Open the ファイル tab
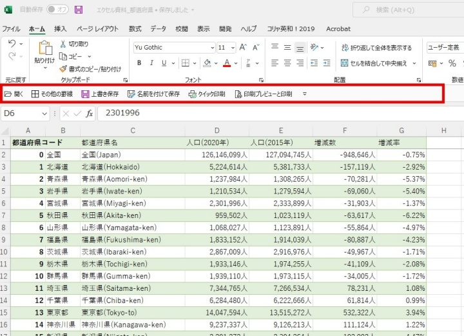The height and width of the screenshot is (336, 464). click(11, 29)
